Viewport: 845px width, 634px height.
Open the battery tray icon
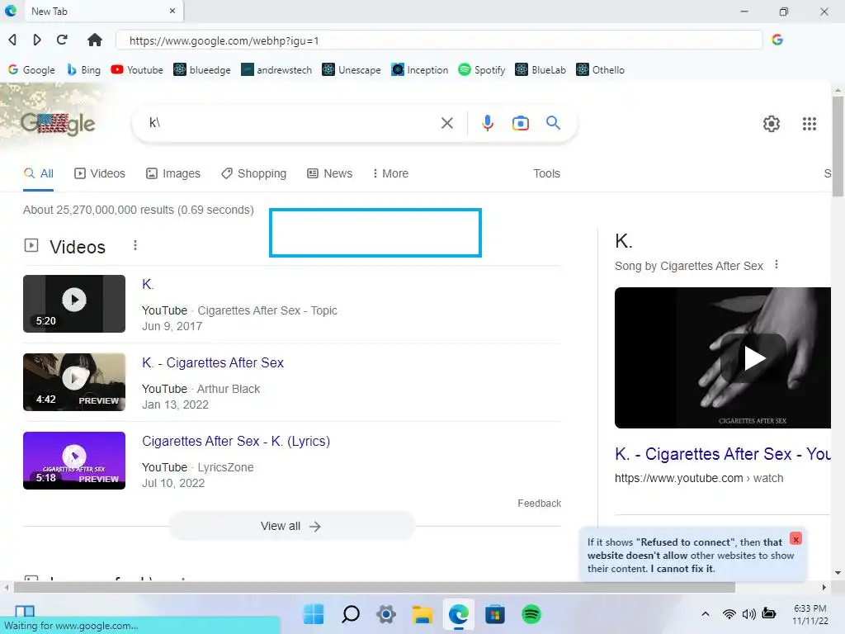click(x=769, y=614)
